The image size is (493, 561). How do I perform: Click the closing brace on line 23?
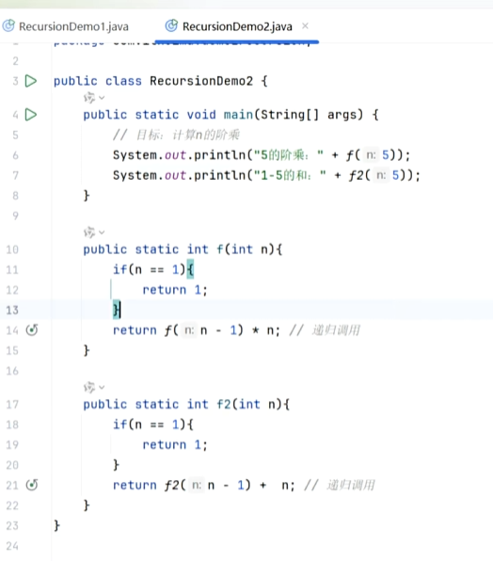(x=56, y=525)
